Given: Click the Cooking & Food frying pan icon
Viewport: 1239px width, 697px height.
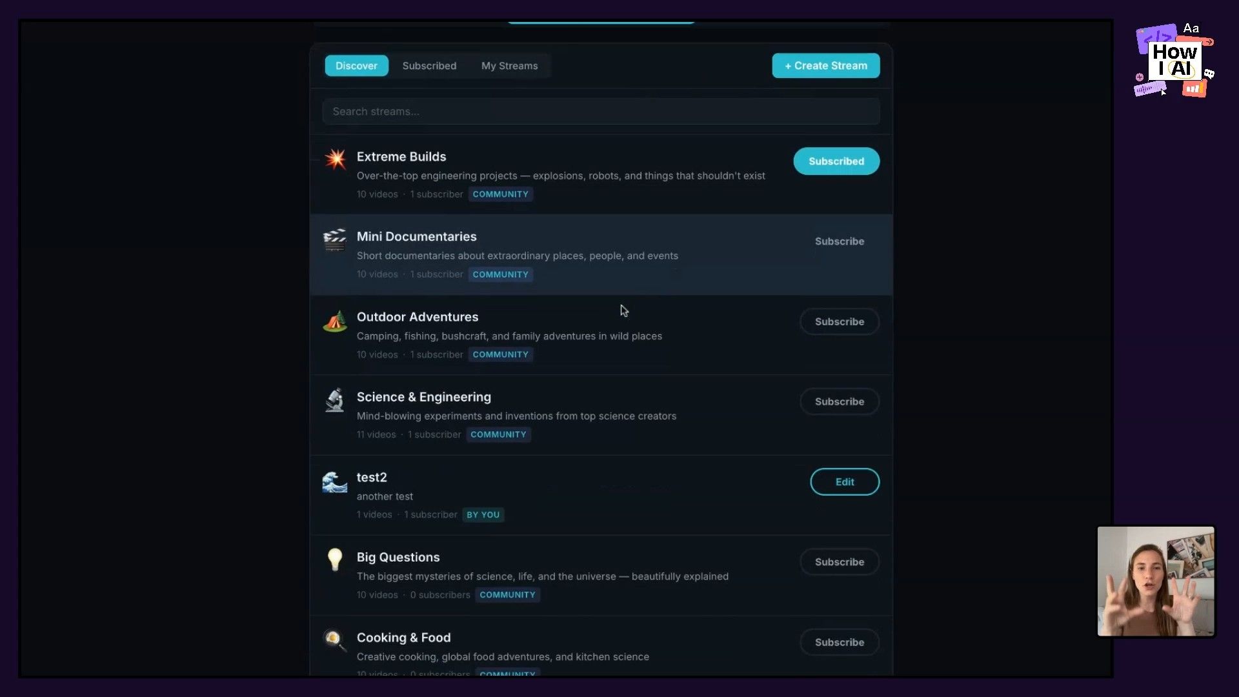Looking at the screenshot, I should [335, 640].
